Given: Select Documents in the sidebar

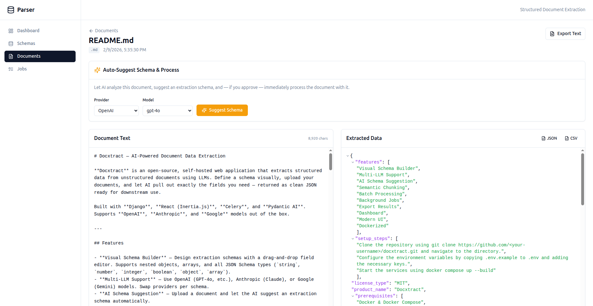Looking at the screenshot, I should (40, 56).
